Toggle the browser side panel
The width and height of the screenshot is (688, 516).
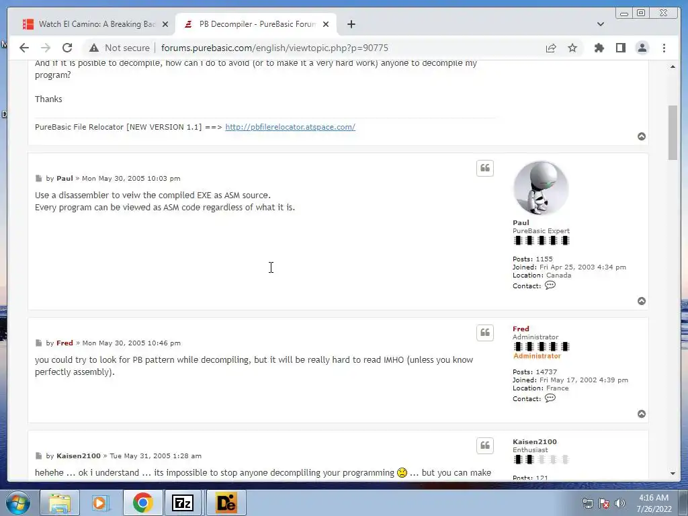[x=620, y=48]
